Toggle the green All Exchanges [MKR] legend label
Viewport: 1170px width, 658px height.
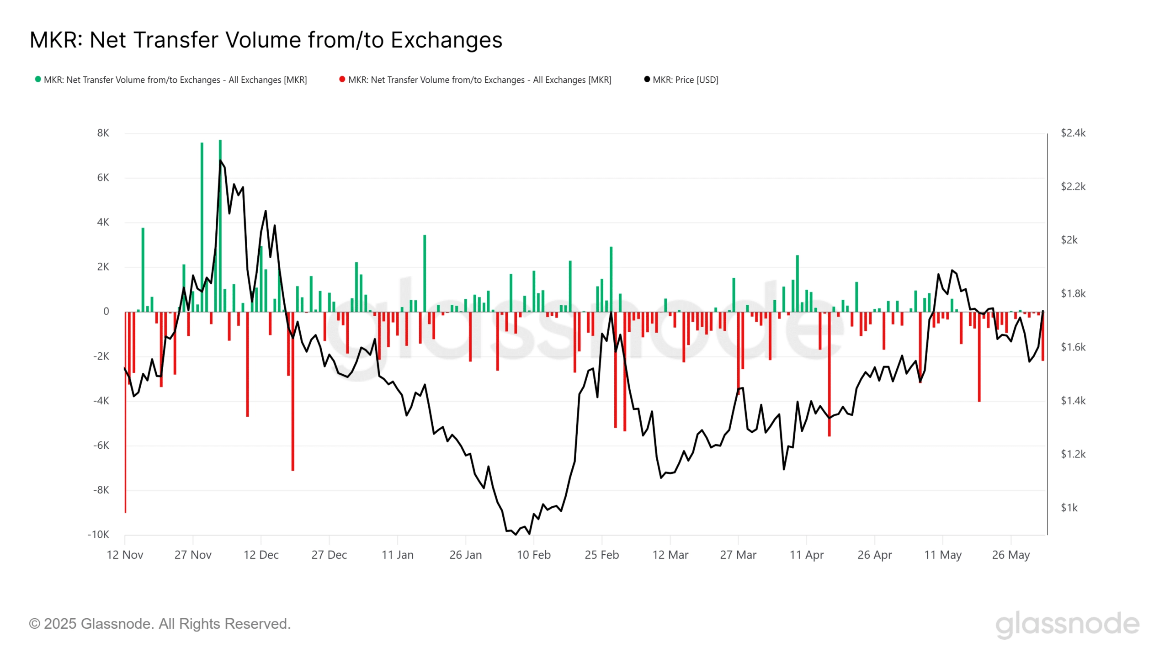tap(175, 80)
